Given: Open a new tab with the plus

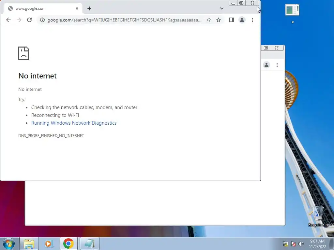Looking at the screenshot, I should [89, 8].
